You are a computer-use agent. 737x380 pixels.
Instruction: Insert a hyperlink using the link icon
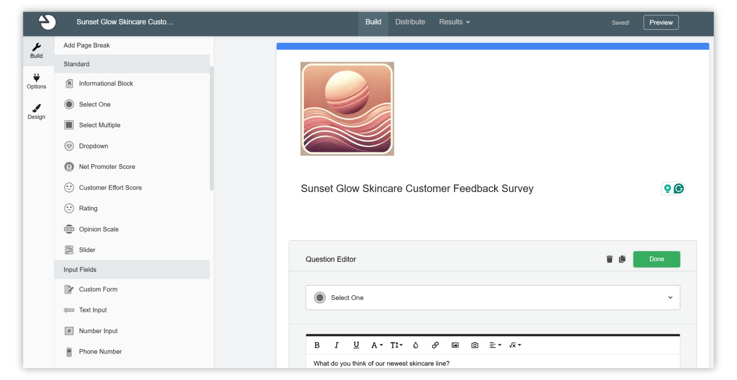pyautogui.click(x=435, y=345)
